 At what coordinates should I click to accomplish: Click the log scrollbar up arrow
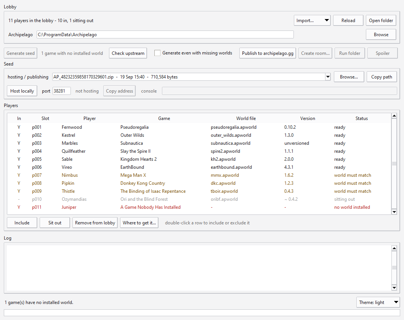click(394, 248)
